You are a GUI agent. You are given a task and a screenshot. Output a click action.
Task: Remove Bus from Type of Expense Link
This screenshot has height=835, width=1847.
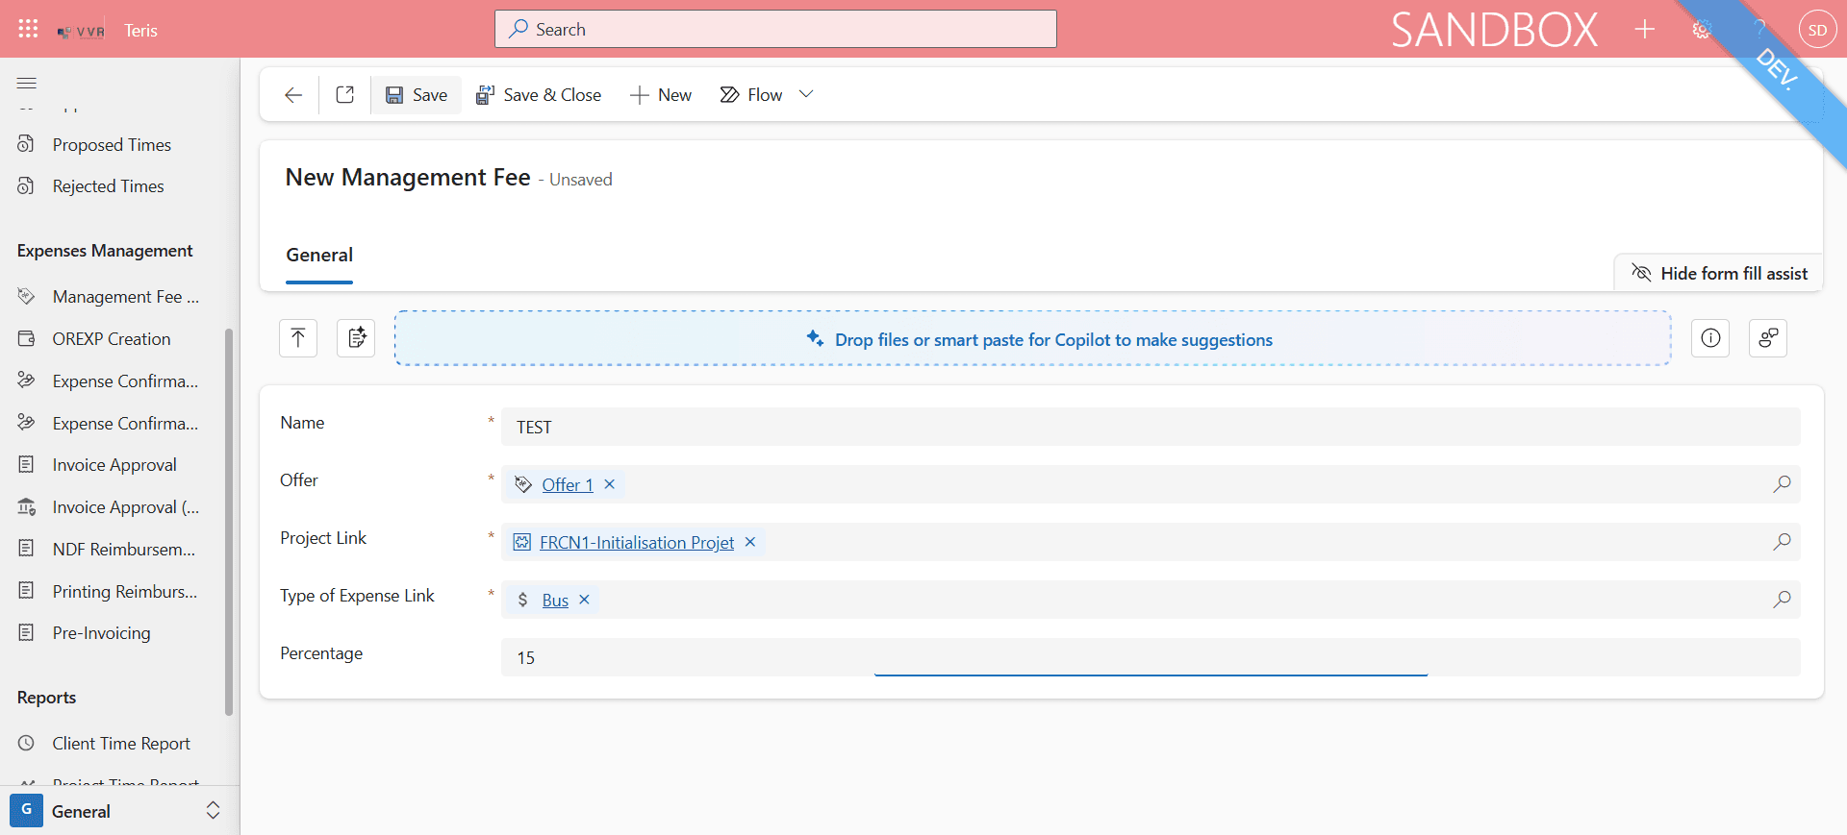(584, 600)
